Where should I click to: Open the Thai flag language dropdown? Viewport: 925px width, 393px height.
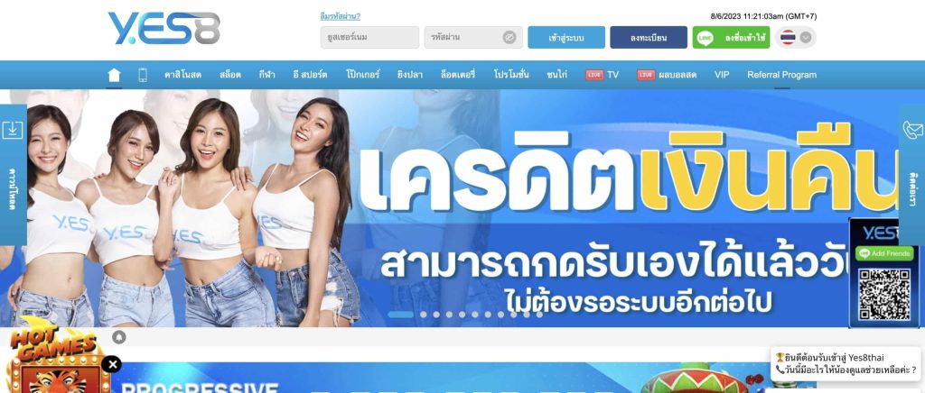coord(796,38)
